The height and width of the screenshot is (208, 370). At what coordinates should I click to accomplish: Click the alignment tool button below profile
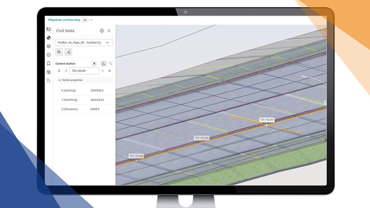tap(59, 52)
